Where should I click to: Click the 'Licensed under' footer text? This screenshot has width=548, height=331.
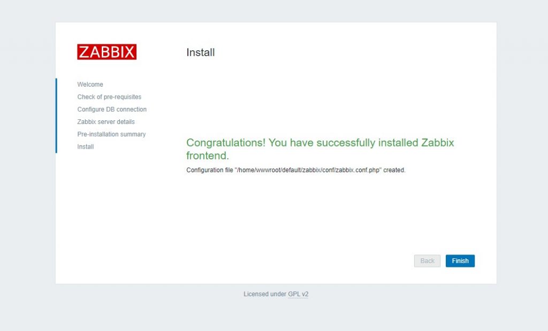[x=265, y=294]
